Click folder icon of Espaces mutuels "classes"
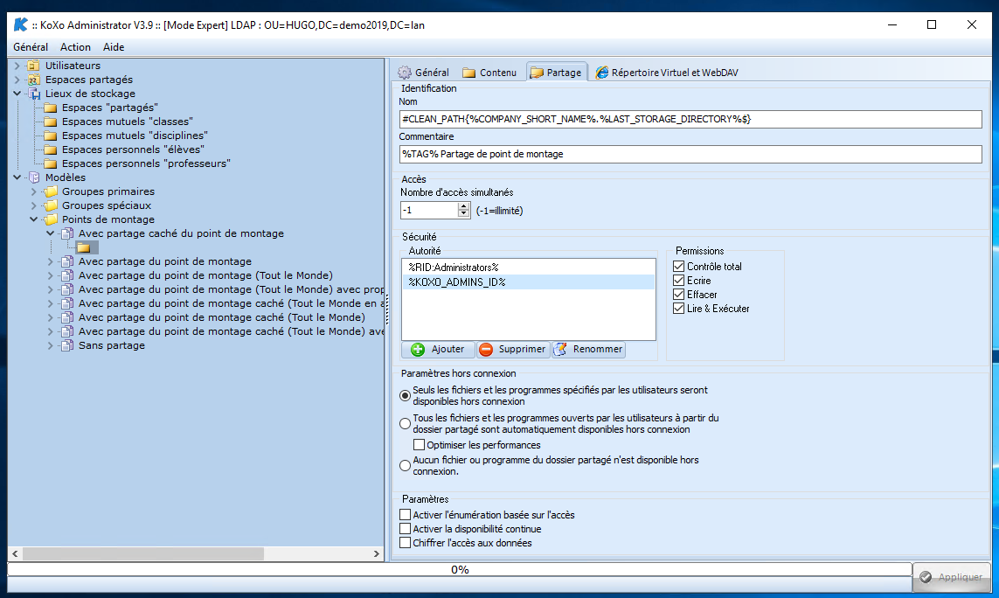Viewport: 999px width, 598px height. click(x=51, y=122)
